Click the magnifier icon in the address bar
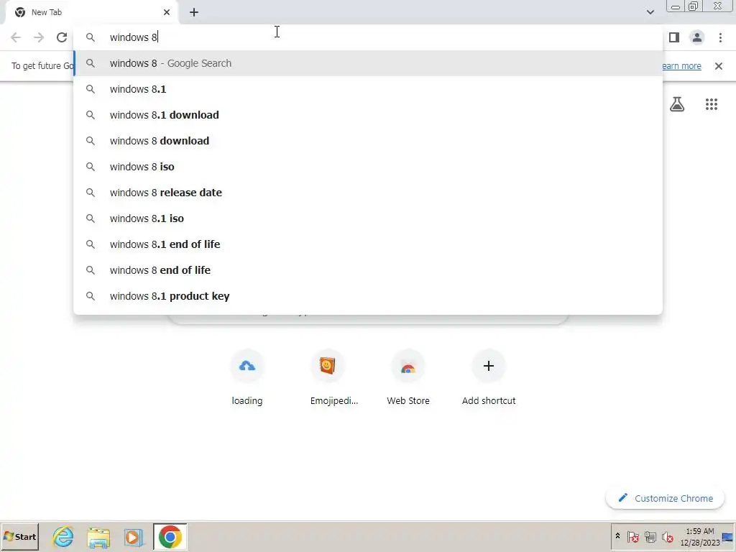The width and height of the screenshot is (736, 552). 91,37
